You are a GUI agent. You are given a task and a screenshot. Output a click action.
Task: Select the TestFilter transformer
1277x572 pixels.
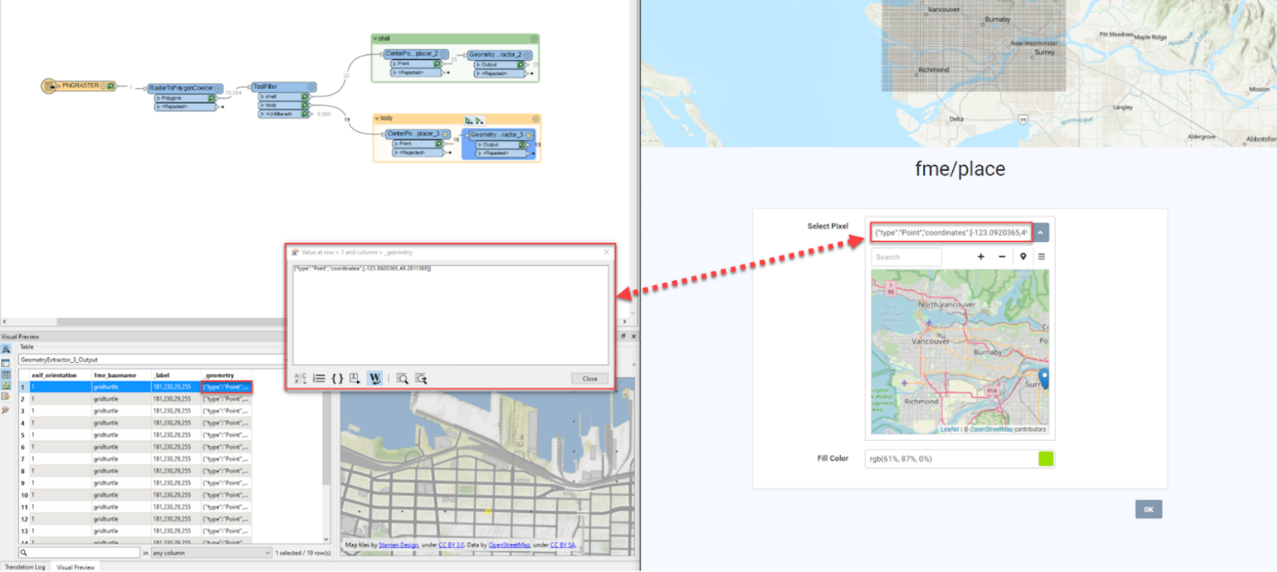point(284,87)
